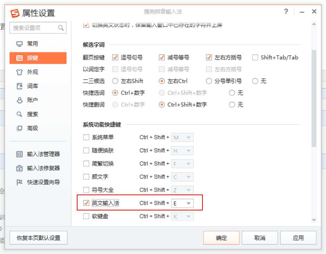Open the 简繁切换 key dropdown showing F
This screenshot has height=254, width=326.
pos(182,164)
